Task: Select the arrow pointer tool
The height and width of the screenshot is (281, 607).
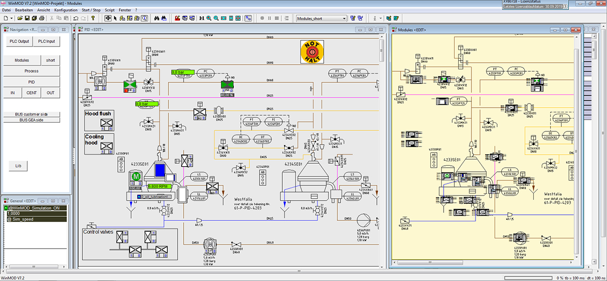Action: tap(115, 18)
